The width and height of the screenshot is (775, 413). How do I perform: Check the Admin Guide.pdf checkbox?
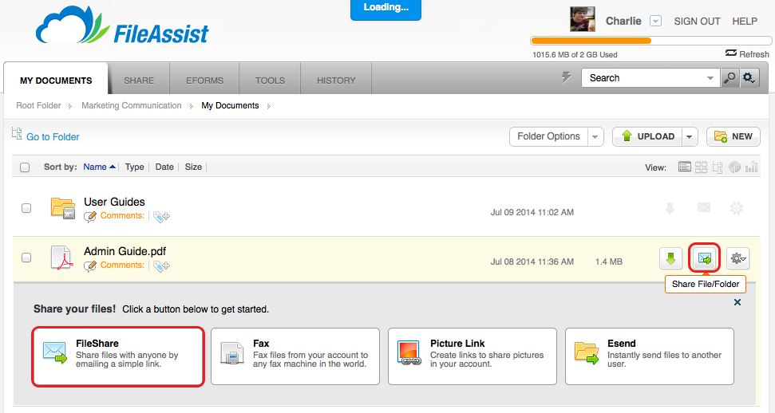tap(26, 258)
